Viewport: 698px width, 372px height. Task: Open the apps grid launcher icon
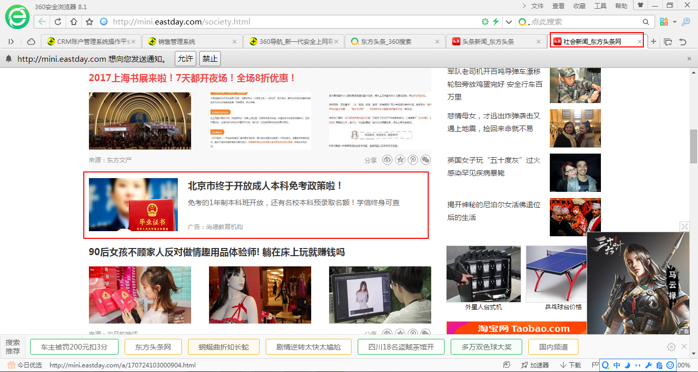(x=663, y=22)
